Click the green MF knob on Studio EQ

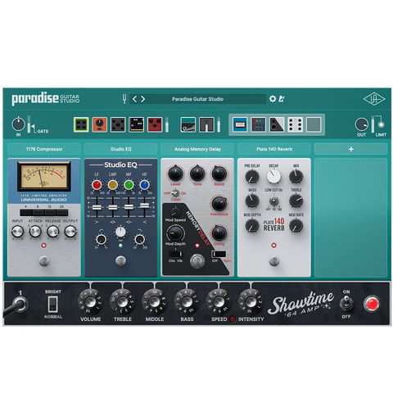[129, 185]
